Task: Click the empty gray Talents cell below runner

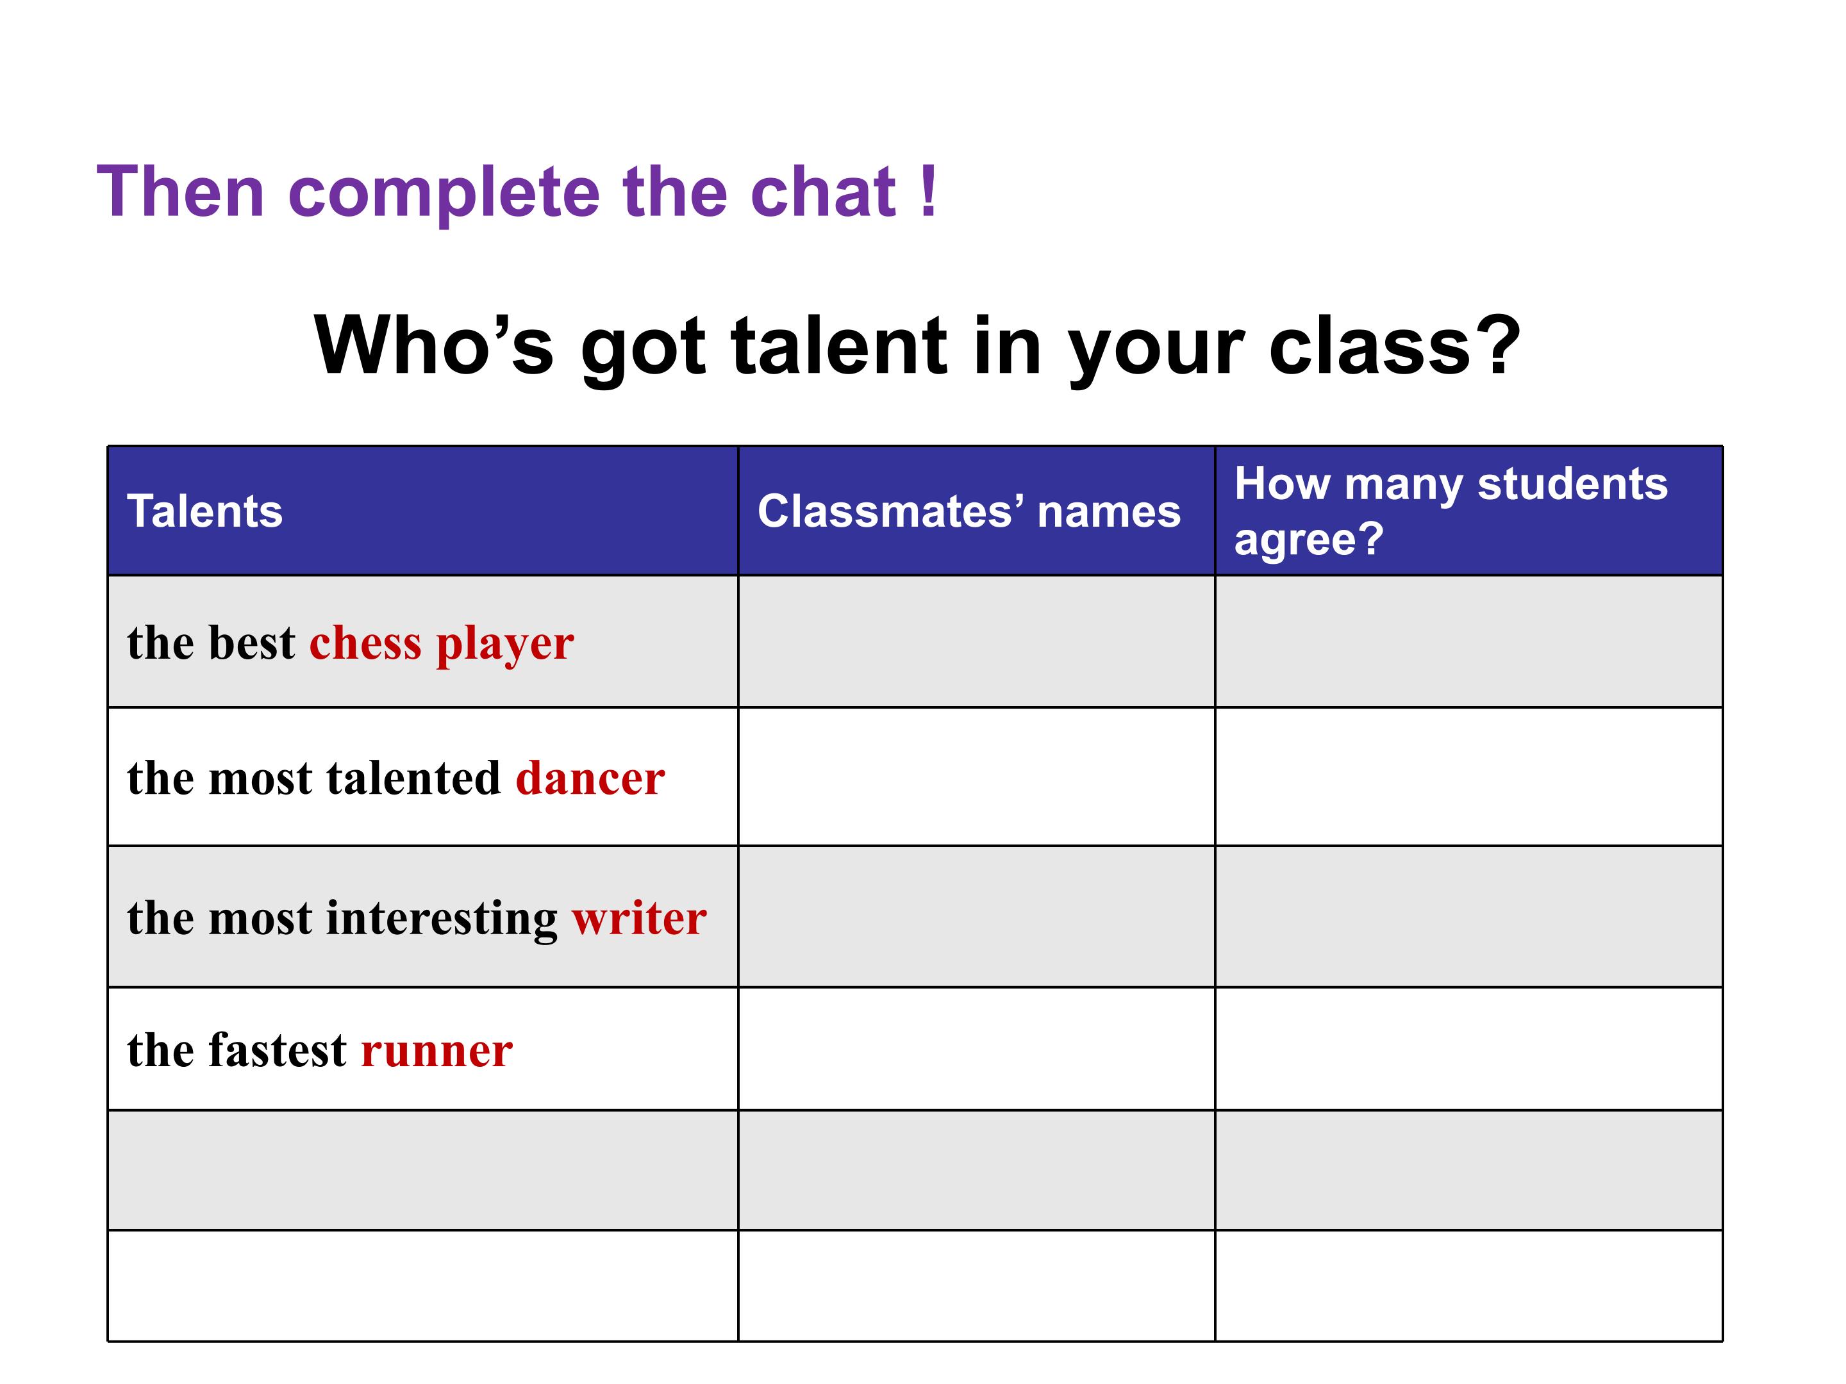Action: 423,1169
